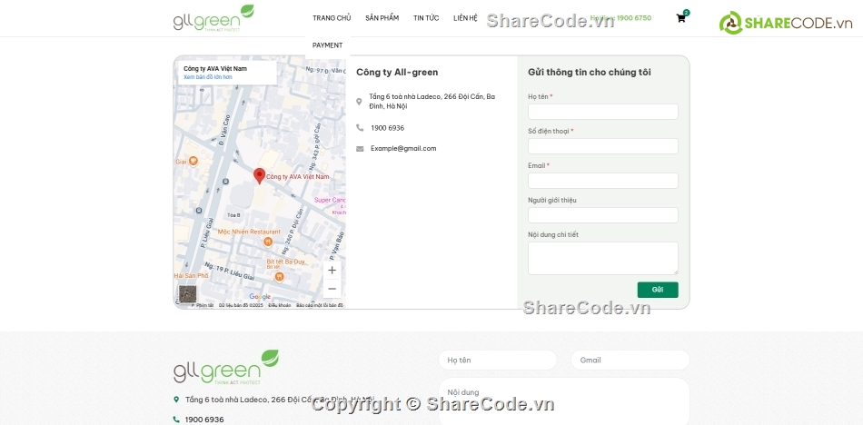Click the address location pin icon
This screenshot has height=425, width=863.
(x=359, y=102)
